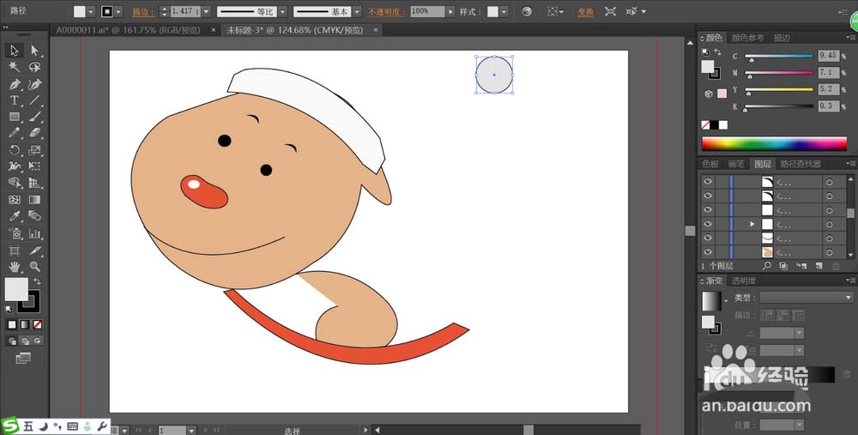
Task: Toggle visibility of the bottom skin-colored layer item
Action: 708,252
